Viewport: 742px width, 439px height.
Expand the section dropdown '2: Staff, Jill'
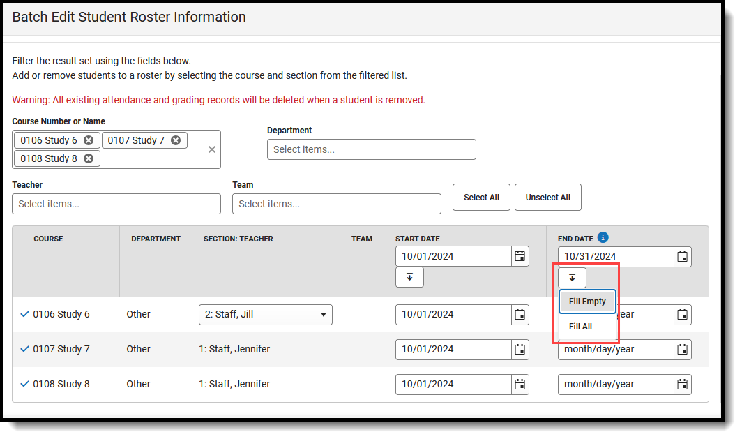click(x=266, y=315)
